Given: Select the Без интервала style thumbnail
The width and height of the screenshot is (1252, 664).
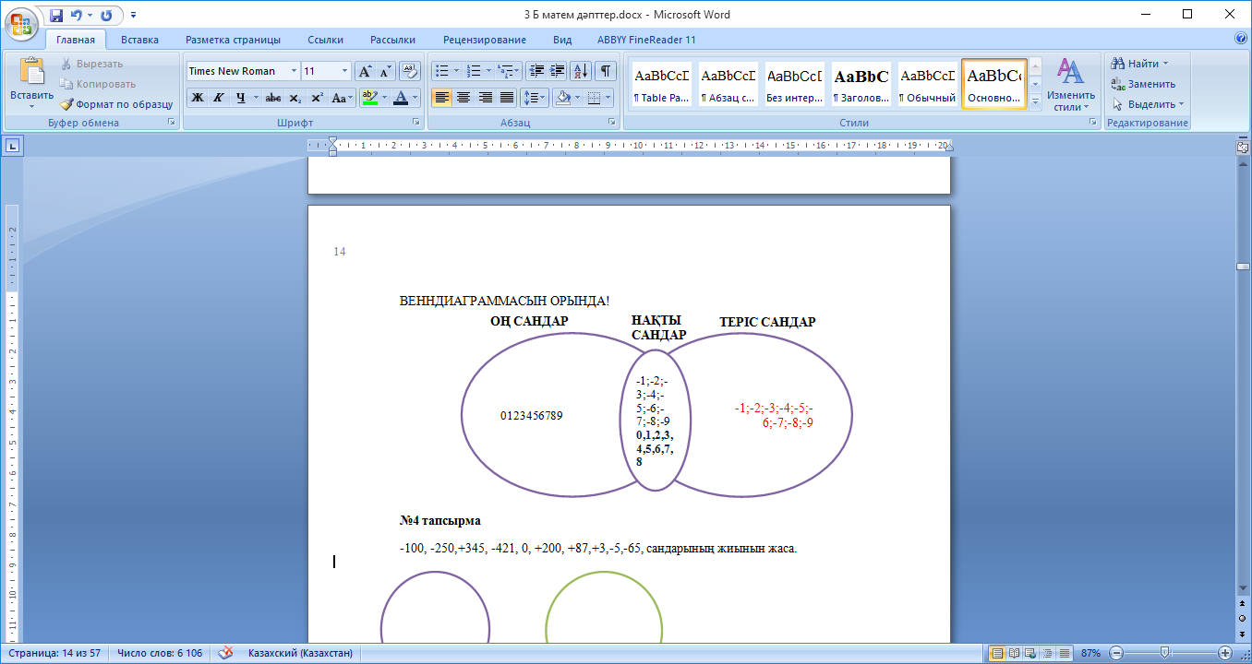Looking at the screenshot, I should point(794,84).
